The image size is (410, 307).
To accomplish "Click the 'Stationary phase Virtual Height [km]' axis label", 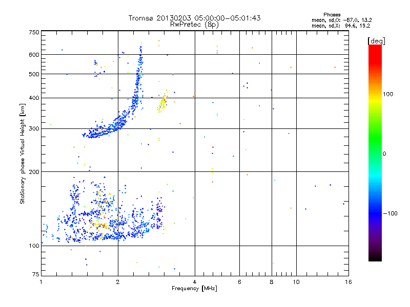I will (x=23, y=154).
